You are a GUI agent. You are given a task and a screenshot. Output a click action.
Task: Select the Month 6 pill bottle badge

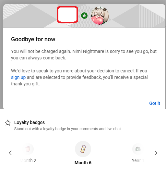pyautogui.click(x=83, y=149)
